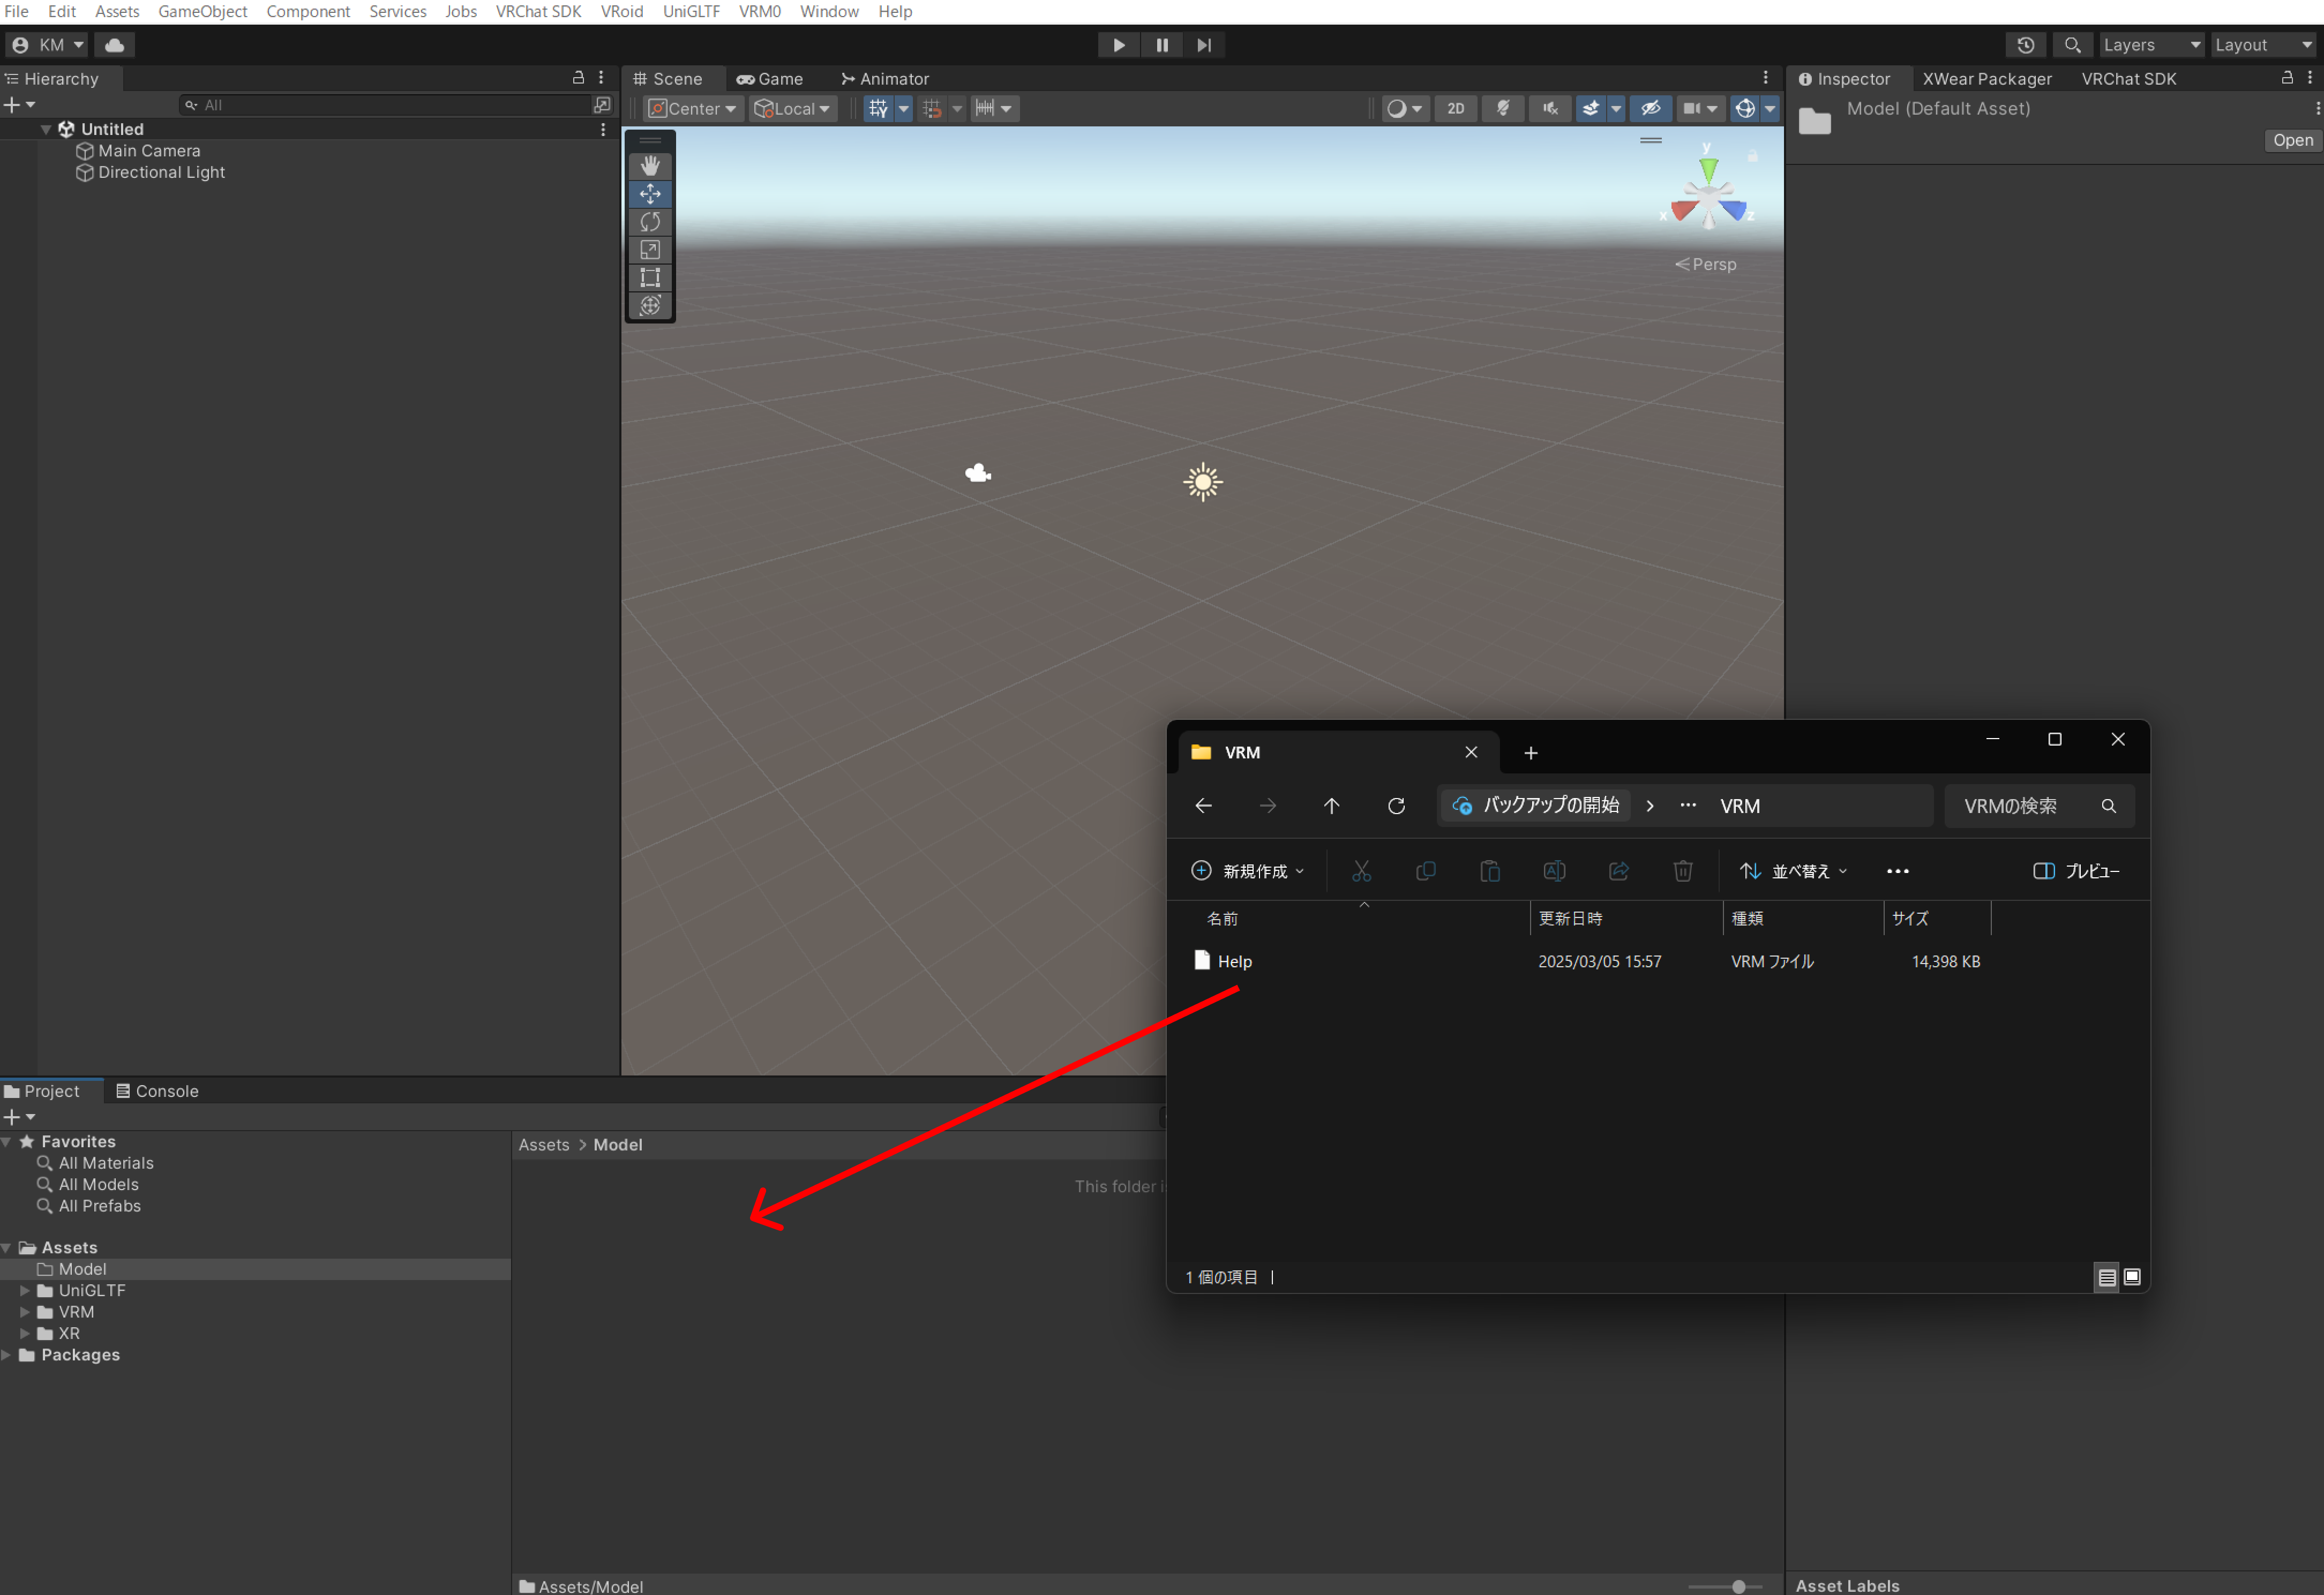Select the Hand view tool
Viewport: 2324px width, 1595px height.
point(650,165)
